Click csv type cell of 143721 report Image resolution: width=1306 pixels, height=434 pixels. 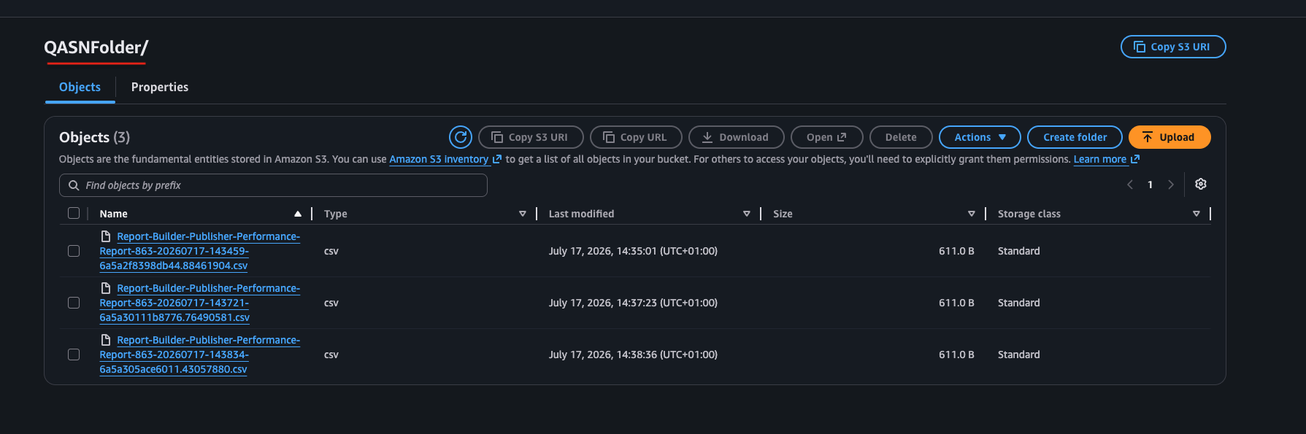tap(331, 303)
